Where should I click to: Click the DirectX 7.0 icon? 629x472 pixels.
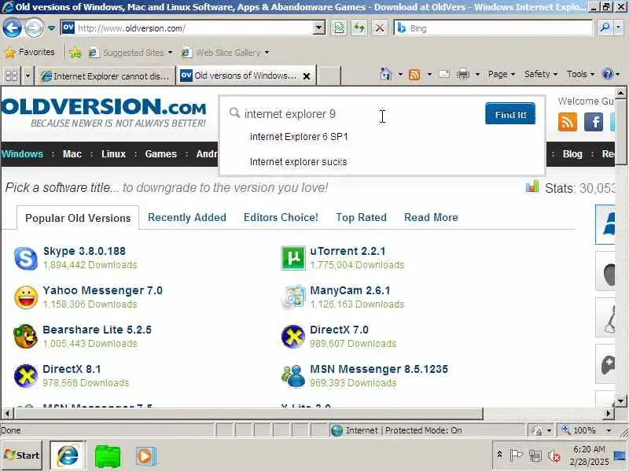pyautogui.click(x=292, y=337)
